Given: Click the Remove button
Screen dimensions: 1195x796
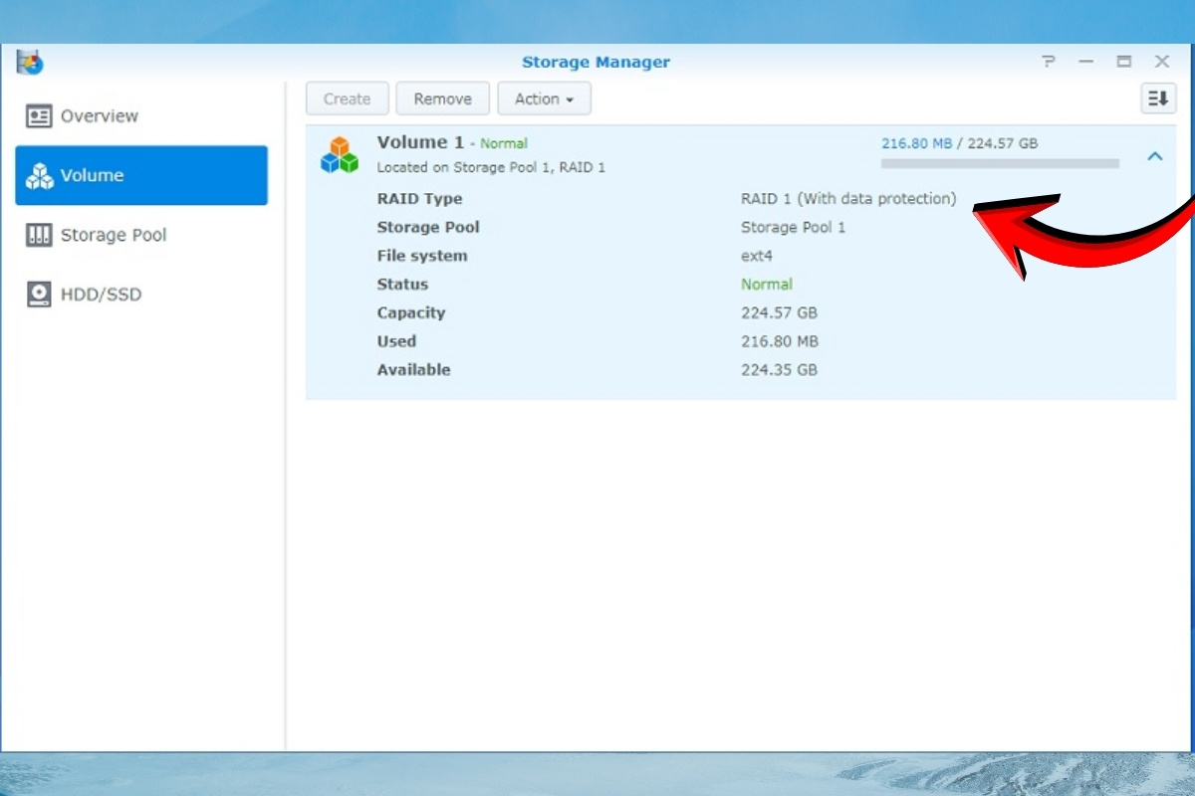Looking at the screenshot, I should click(x=442, y=99).
